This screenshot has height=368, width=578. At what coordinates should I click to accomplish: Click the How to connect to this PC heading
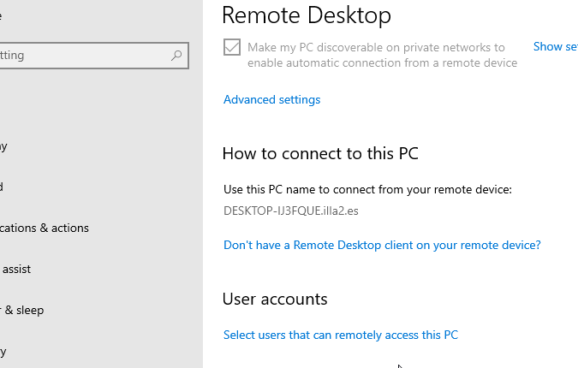click(x=319, y=154)
